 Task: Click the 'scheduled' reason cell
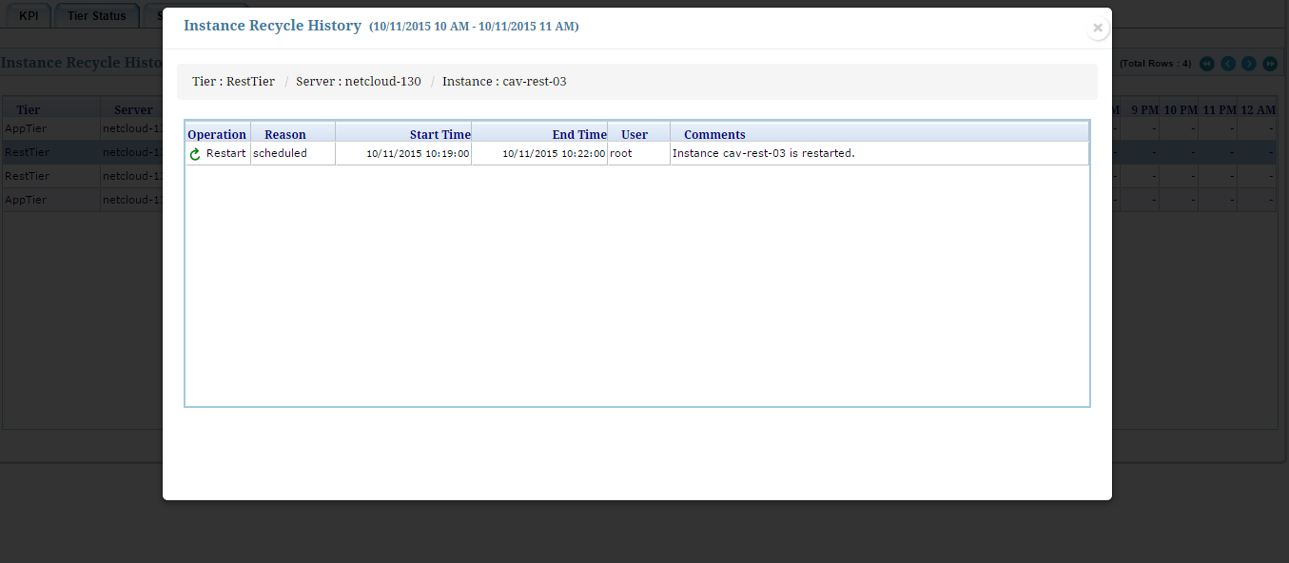[x=292, y=153]
